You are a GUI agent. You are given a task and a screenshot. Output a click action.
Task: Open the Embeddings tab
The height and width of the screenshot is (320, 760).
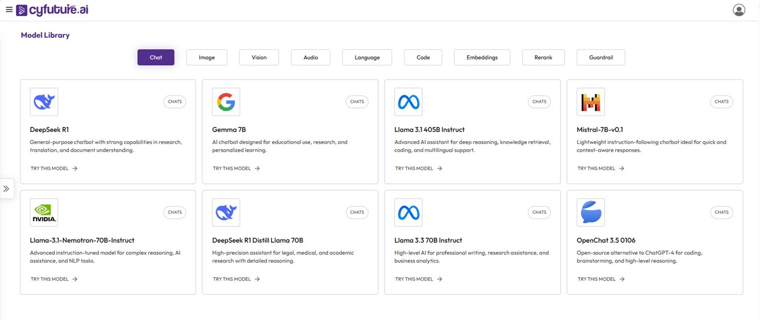click(482, 57)
